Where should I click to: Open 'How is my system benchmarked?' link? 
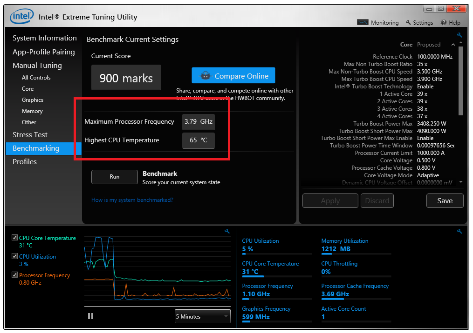[132, 200]
